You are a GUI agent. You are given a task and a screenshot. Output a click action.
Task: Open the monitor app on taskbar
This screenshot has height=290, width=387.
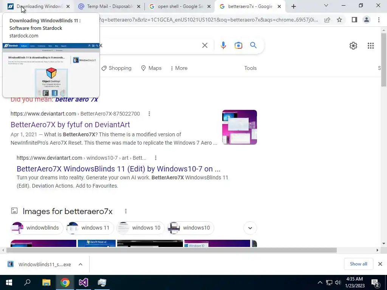click(102, 282)
